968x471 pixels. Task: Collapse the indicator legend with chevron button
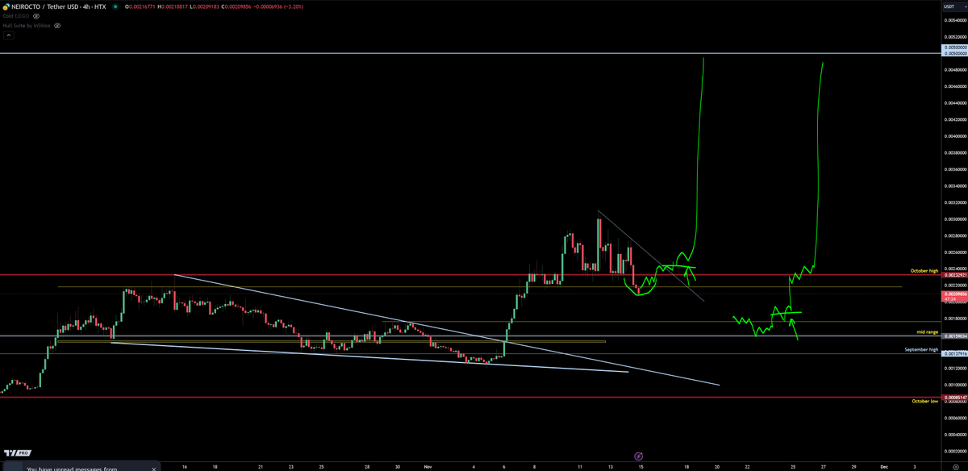(x=7, y=35)
